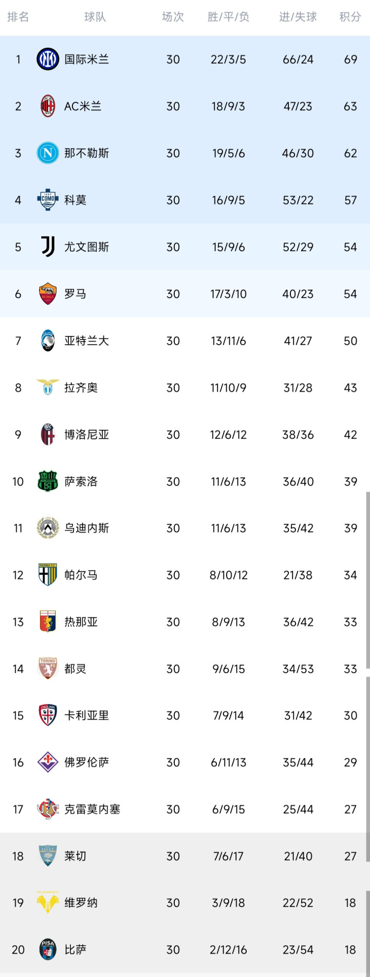Viewport: 370px width, 977px height.
Task: Click the Roma wolf crest
Action: (x=48, y=294)
